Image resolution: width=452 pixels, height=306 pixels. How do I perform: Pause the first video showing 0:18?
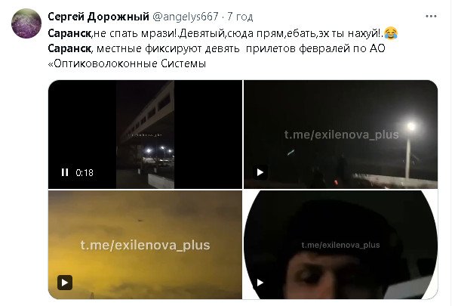pos(65,172)
